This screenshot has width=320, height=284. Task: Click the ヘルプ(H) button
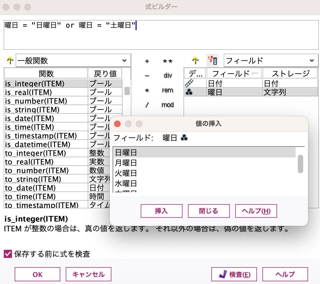click(256, 211)
